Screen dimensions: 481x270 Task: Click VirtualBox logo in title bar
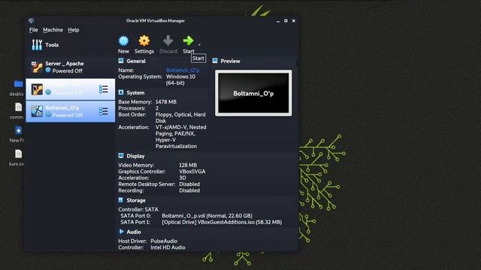32,20
